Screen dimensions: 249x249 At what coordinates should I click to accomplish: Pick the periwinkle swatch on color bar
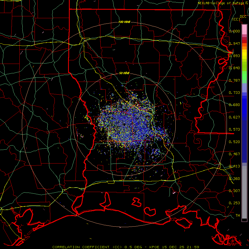point(244,88)
